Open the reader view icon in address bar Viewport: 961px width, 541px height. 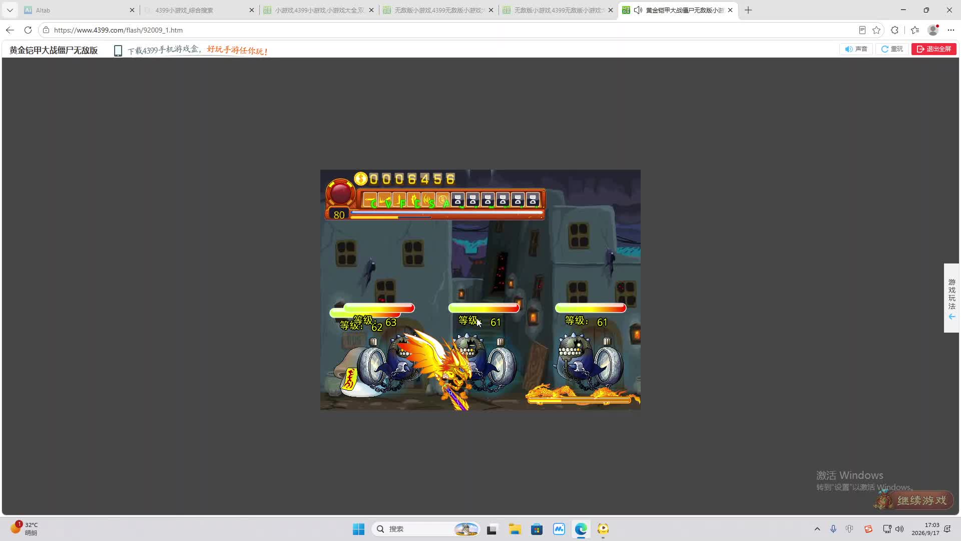862,30
